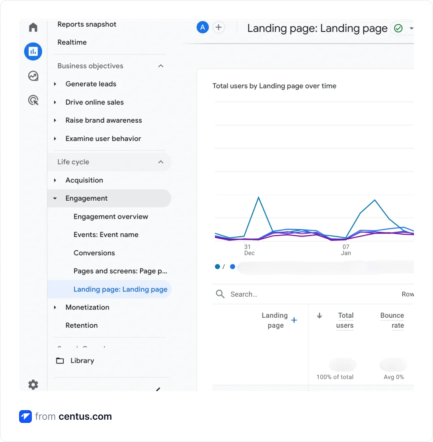Add a comparison with the plus icon
Screen dimensions: 433x442
coord(218,27)
